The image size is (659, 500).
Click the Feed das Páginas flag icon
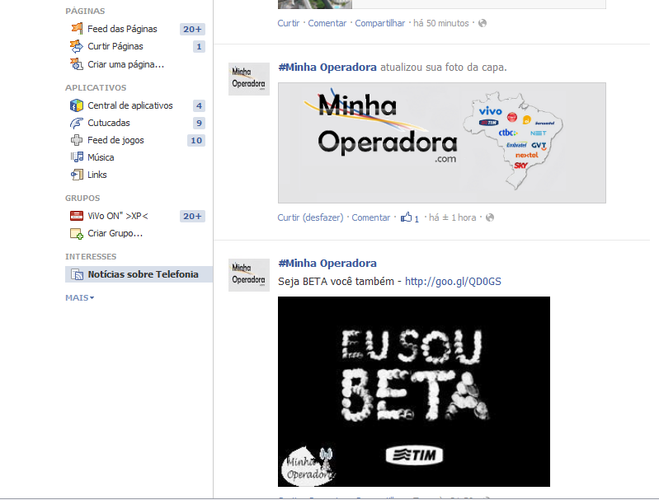click(76, 29)
